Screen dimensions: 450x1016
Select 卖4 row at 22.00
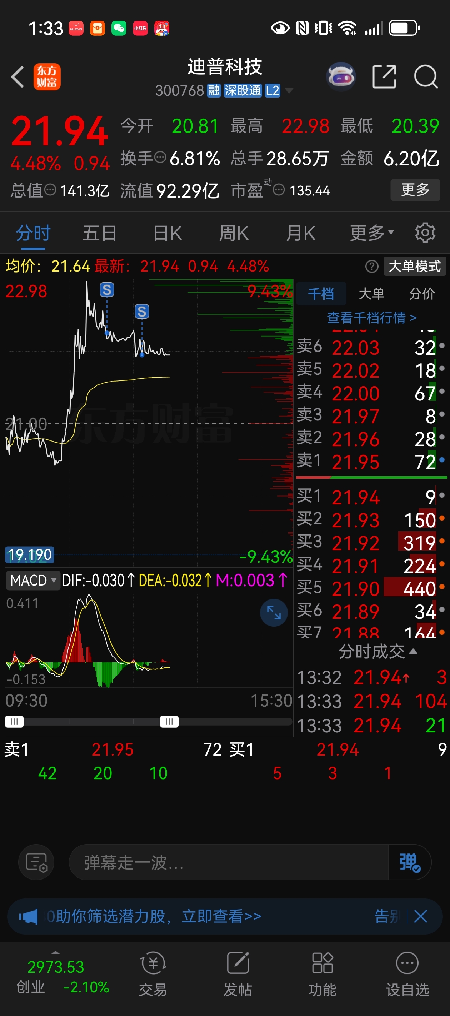click(x=371, y=393)
